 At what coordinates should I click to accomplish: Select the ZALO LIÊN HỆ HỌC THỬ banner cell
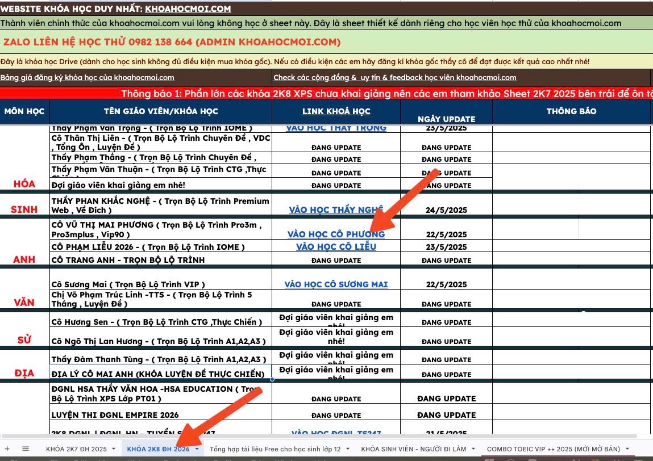coord(326,41)
